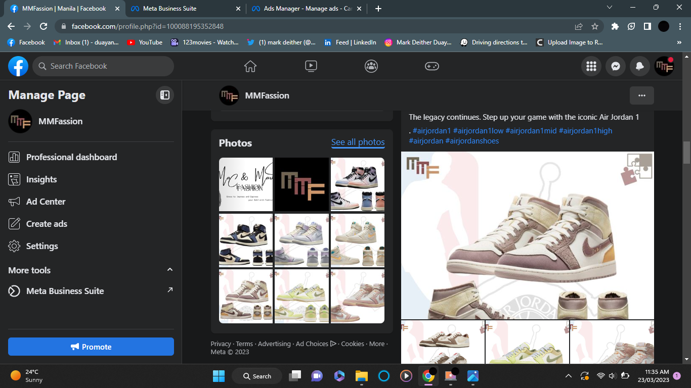Collapse the More tools section

click(170, 270)
